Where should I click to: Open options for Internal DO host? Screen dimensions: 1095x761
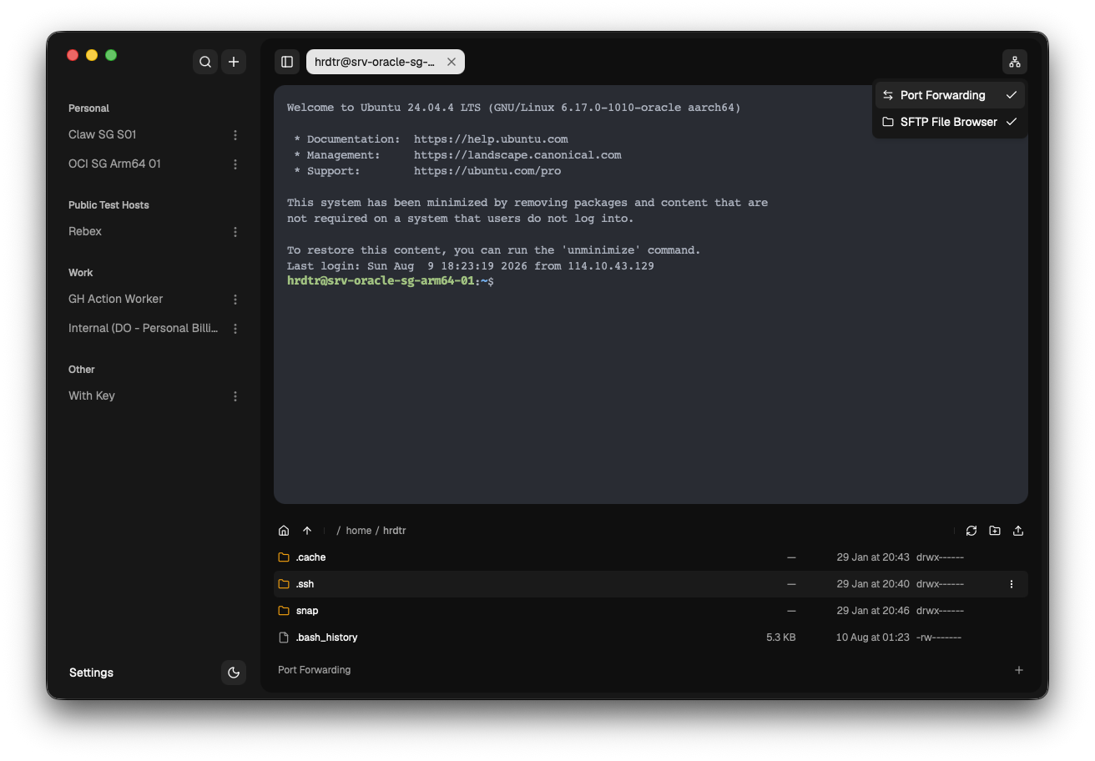coord(235,329)
